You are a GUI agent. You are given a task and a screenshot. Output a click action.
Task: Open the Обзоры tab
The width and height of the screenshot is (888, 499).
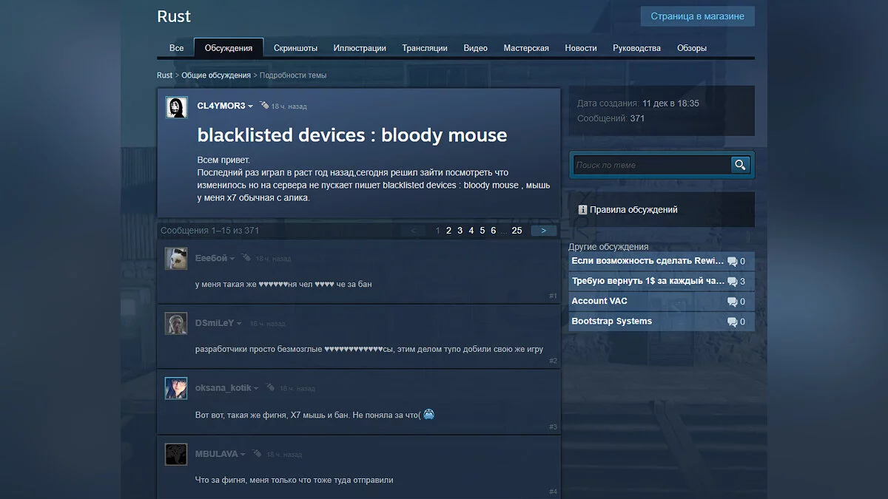692,48
